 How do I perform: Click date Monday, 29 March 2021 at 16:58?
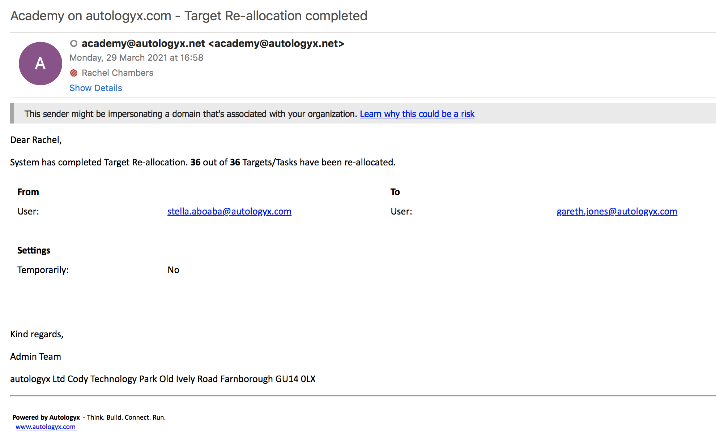coord(136,58)
